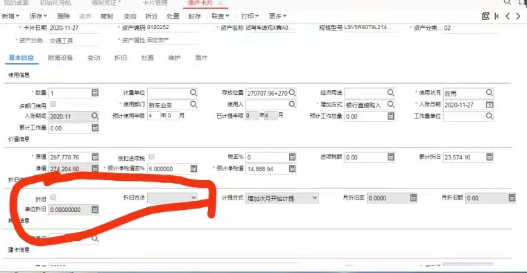This screenshot has height=273, width=527.
Task: Go to next record arrow
Action: (x=518, y=16)
